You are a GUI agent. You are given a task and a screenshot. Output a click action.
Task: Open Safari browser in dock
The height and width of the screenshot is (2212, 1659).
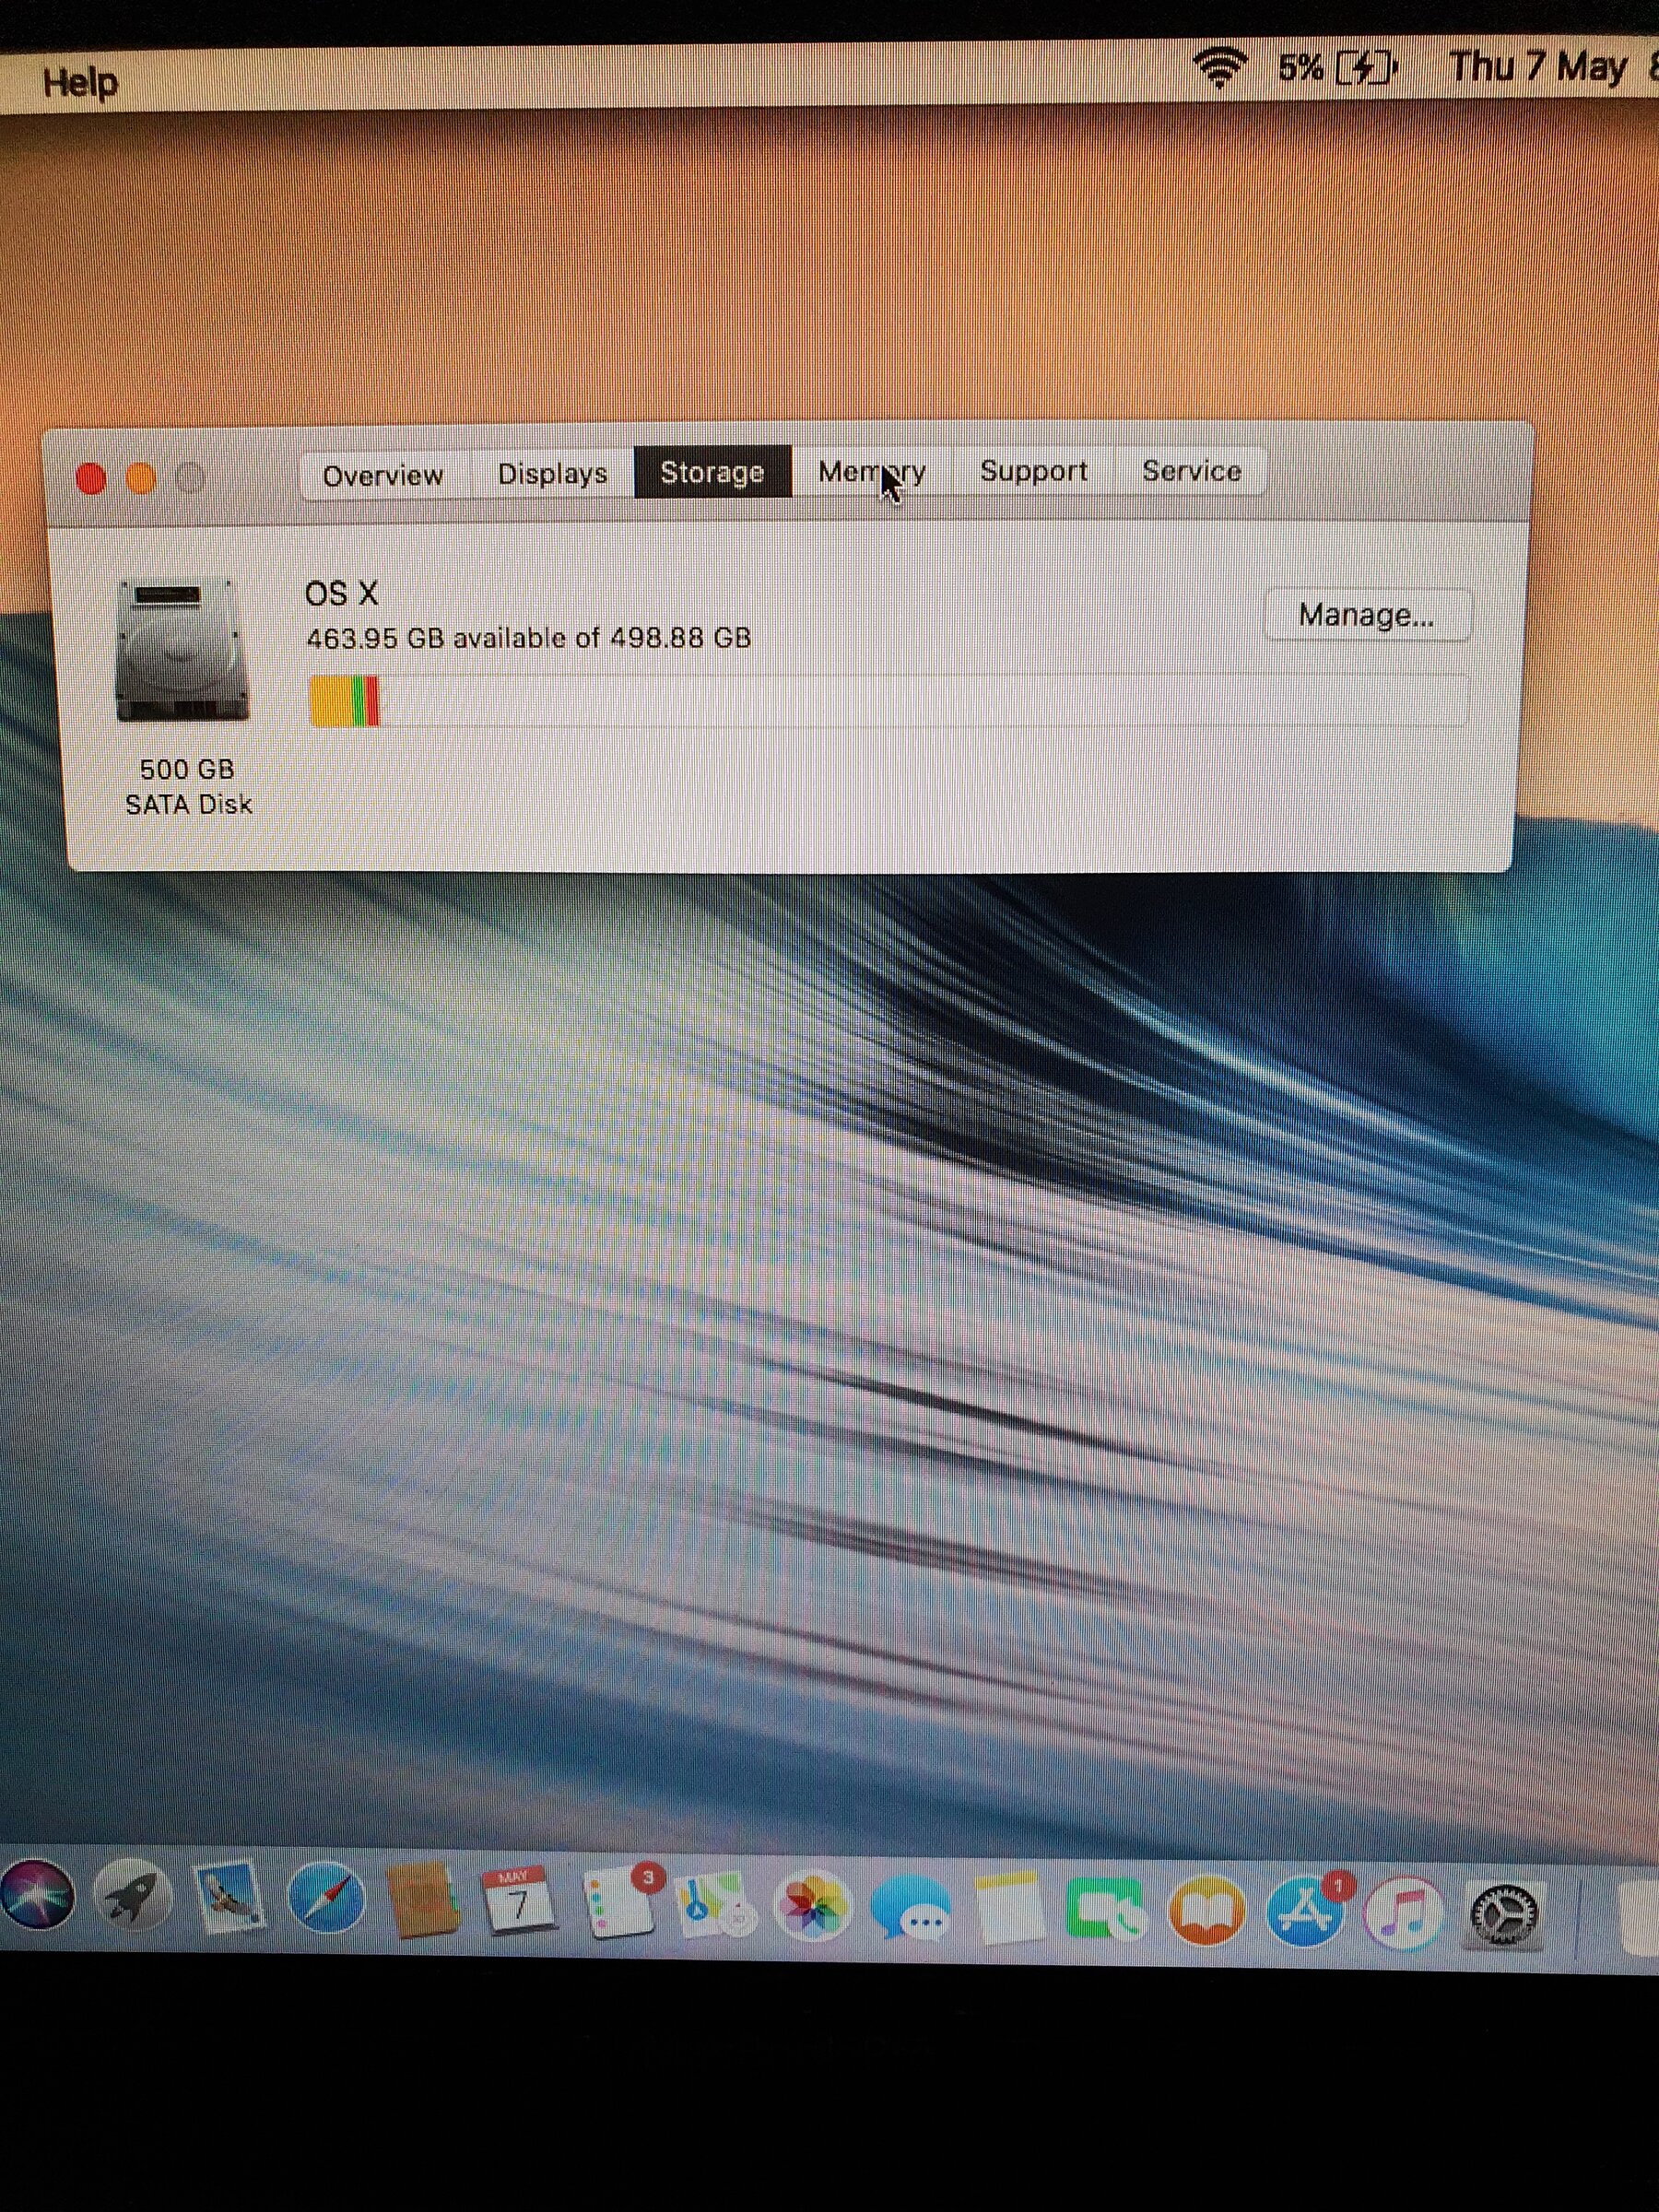[326, 1899]
